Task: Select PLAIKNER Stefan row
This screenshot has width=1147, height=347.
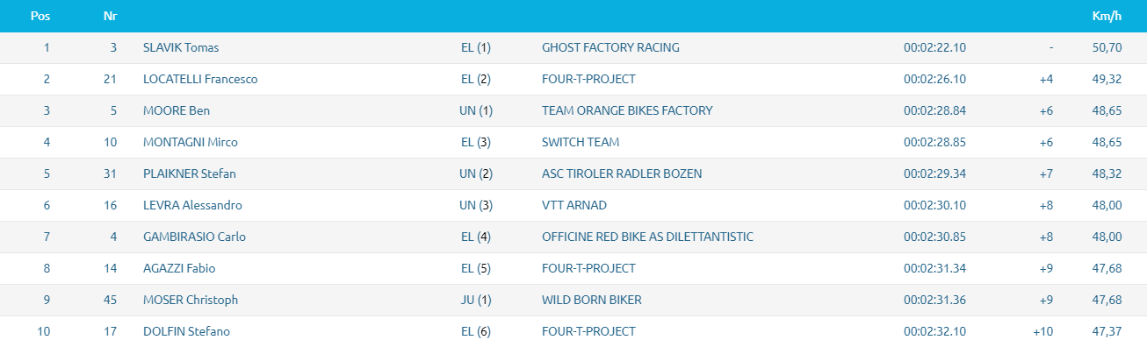Action: pyautogui.click(x=573, y=173)
